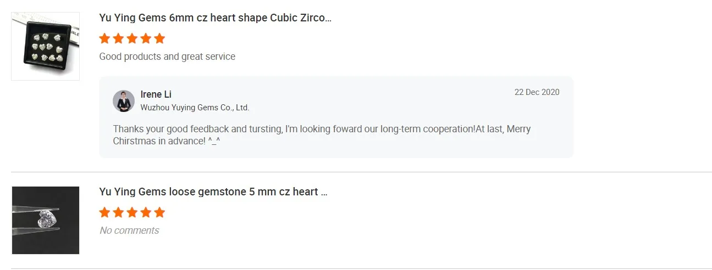Image resolution: width=712 pixels, height=270 pixels.
Task: Click the fifth star of the 6mm review
Action: [x=159, y=38]
